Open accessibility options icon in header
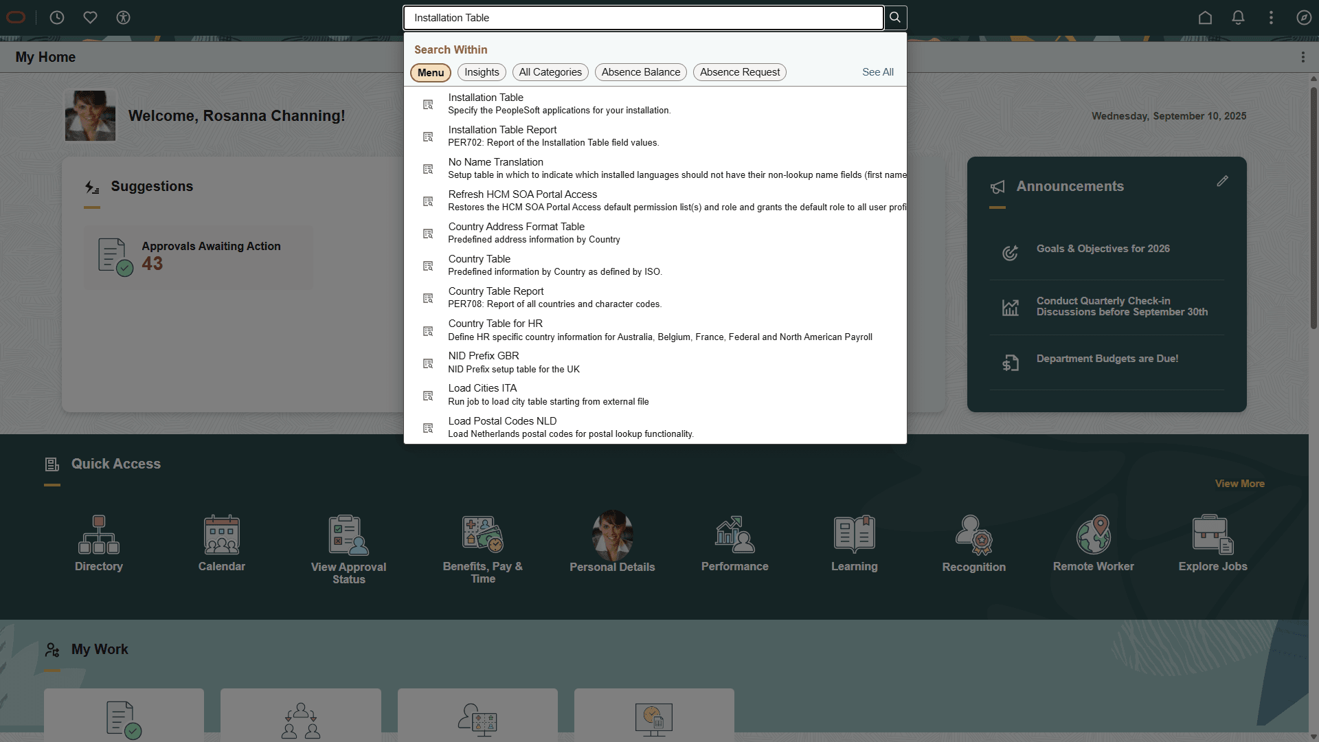The height and width of the screenshot is (742, 1319). click(123, 18)
